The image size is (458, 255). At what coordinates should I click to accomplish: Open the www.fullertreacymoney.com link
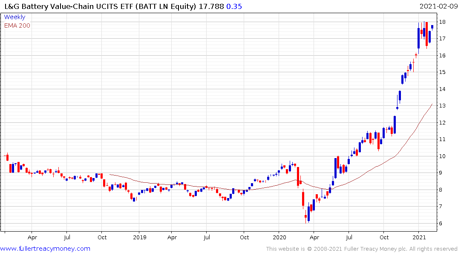click(45, 249)
